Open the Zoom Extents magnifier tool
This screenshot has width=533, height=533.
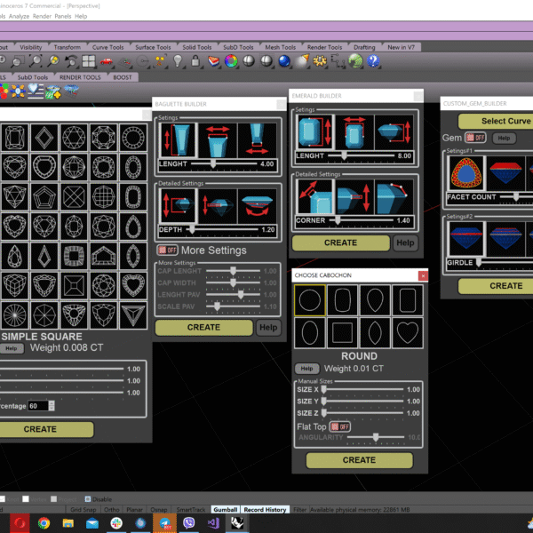tap(36, 61)
